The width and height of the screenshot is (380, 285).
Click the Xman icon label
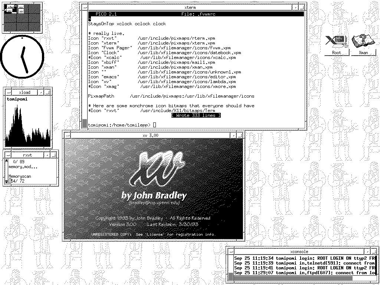363,53
